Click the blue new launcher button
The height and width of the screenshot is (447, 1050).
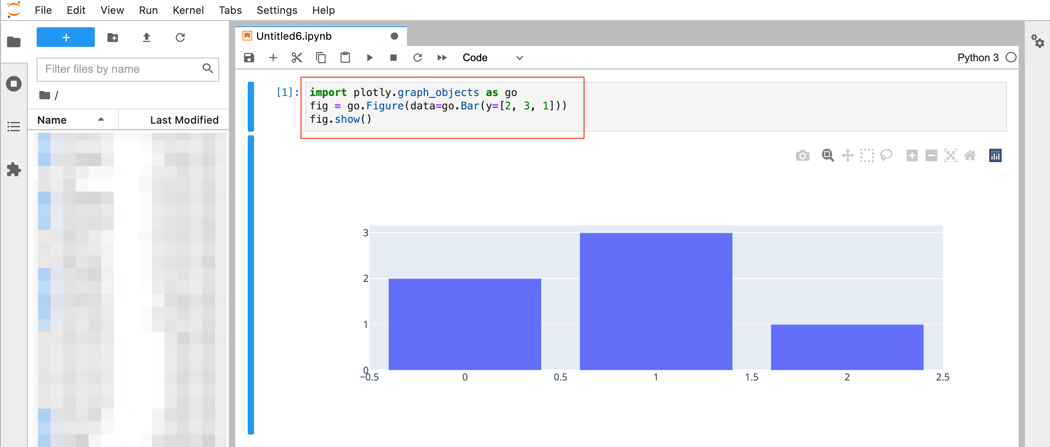pos(65,37)
